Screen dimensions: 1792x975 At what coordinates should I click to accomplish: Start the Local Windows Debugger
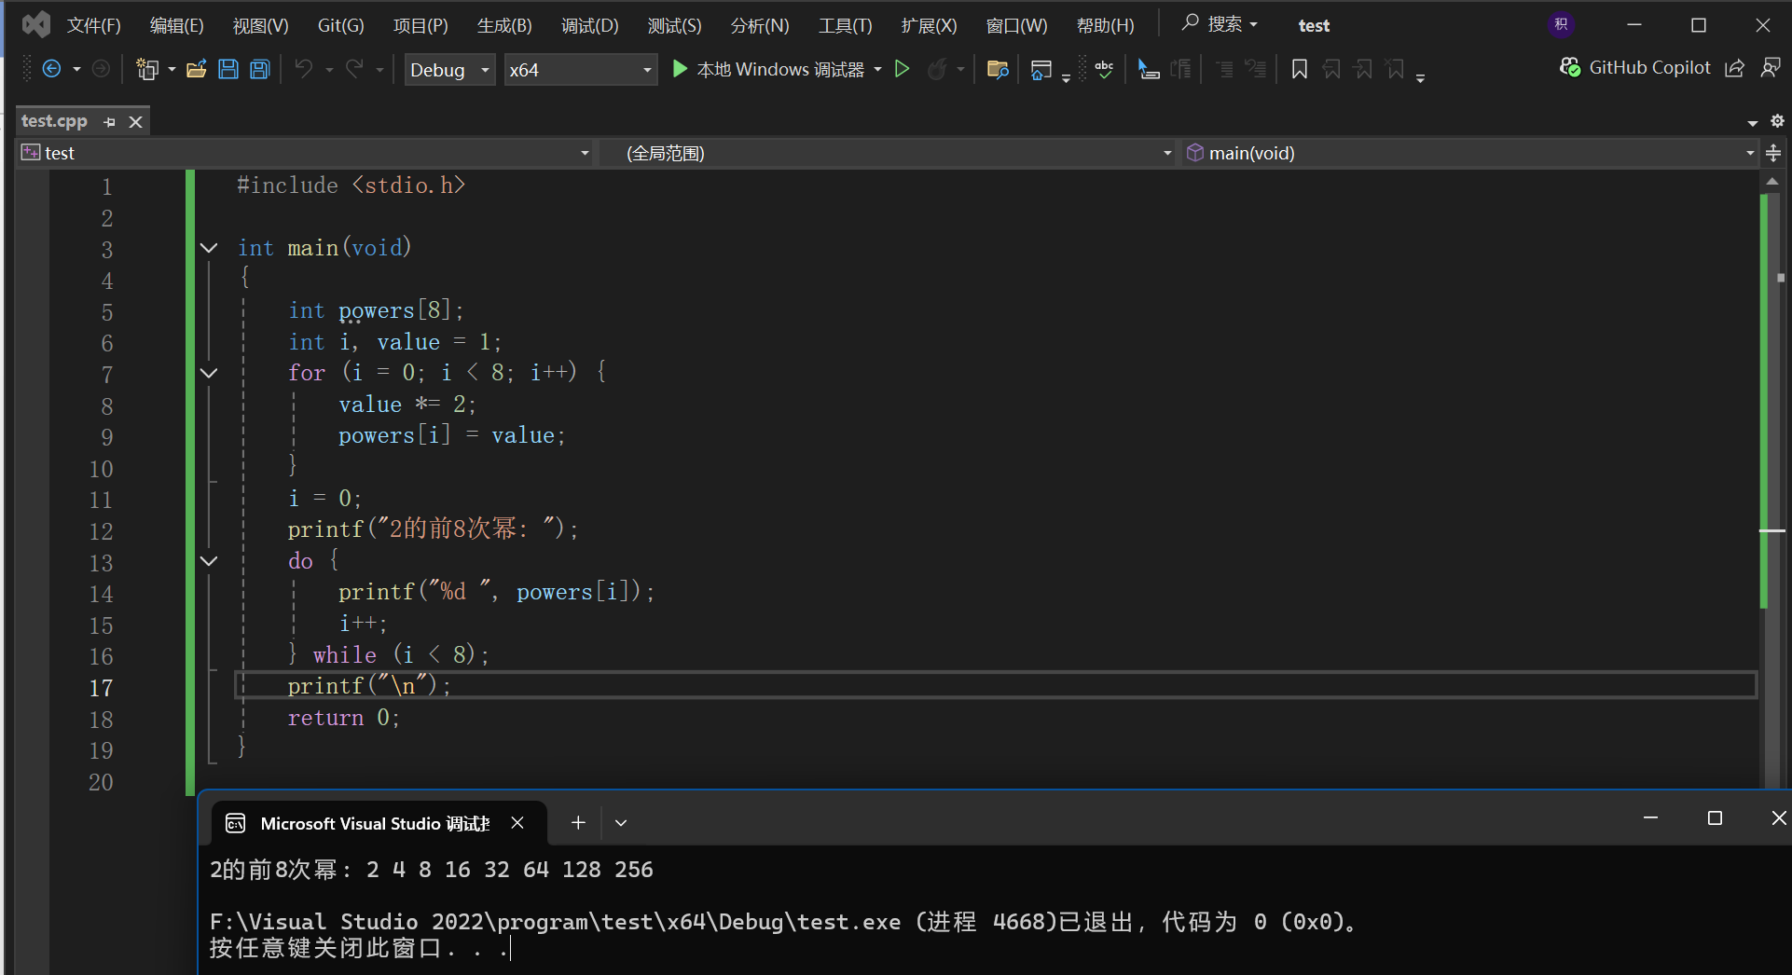(x=768, y=70)
